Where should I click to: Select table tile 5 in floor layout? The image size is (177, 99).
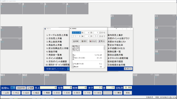pyautogui.click(x=11, y=32)
